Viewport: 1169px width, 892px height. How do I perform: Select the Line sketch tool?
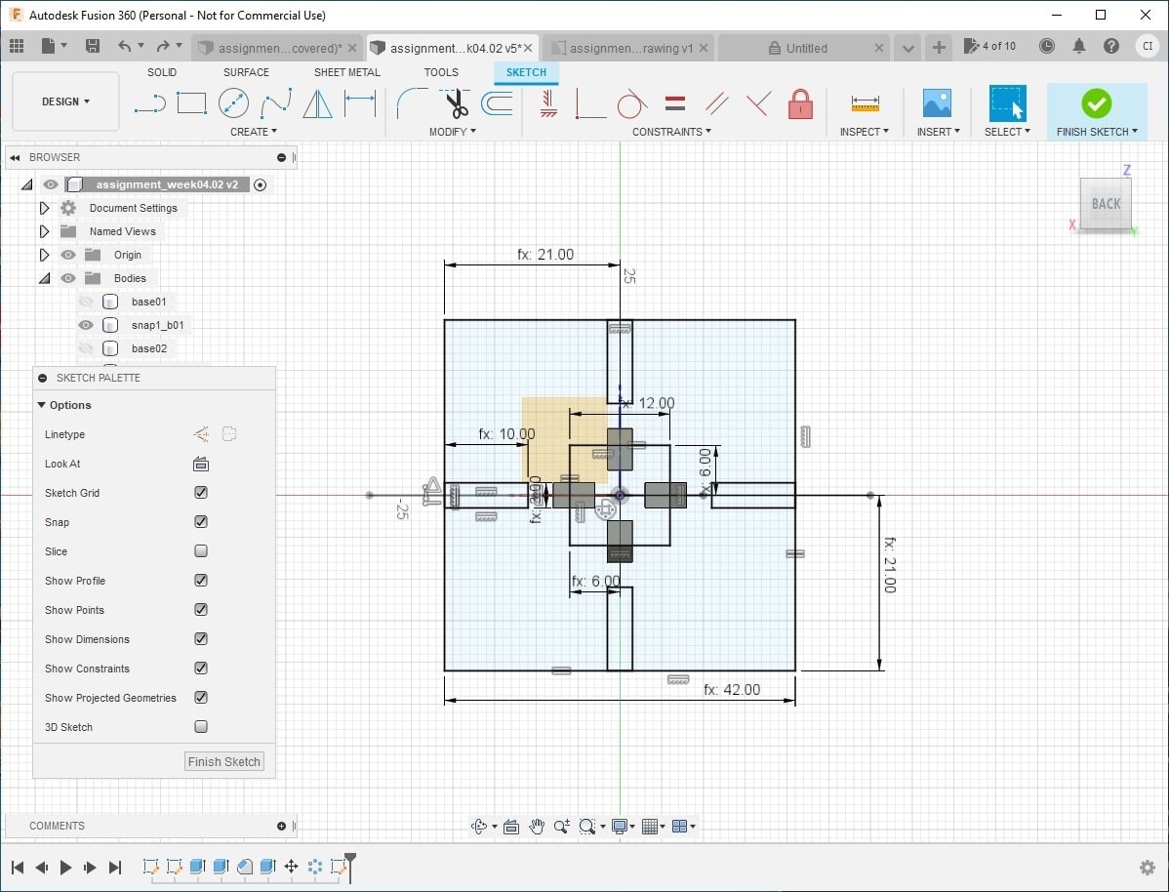click(x=149, y=102)
